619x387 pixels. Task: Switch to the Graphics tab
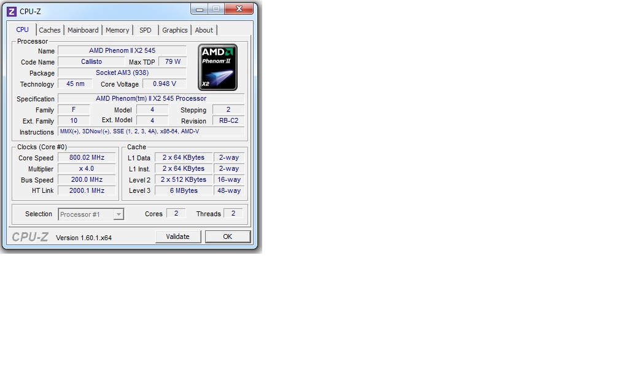pyautogui.click(x=175, y=30)
